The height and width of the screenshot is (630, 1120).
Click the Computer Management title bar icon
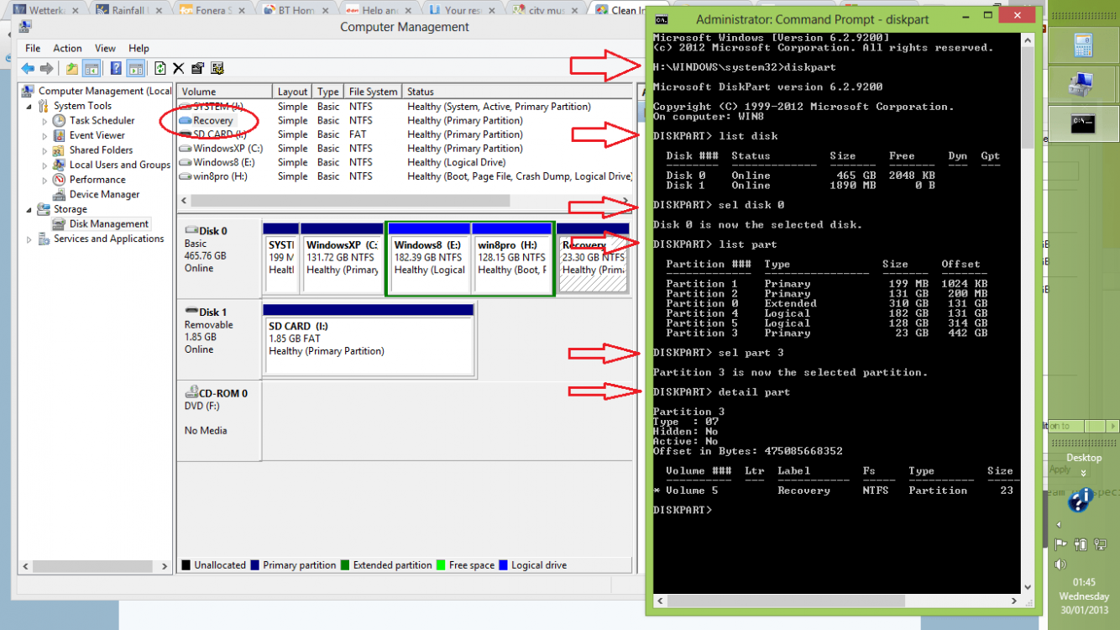[x=27, y=26]
